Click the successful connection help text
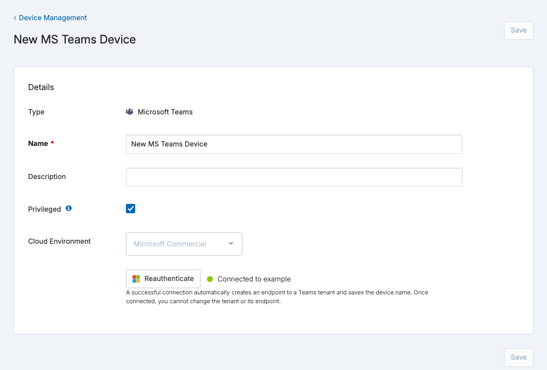 (x=277, y=297)
